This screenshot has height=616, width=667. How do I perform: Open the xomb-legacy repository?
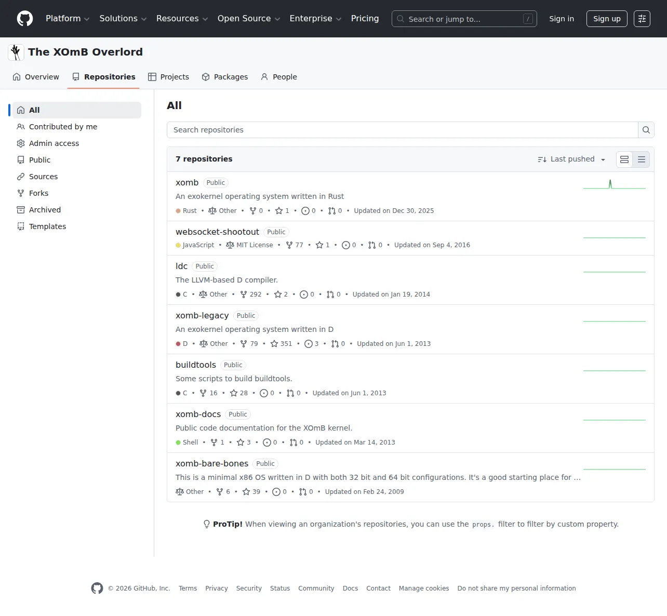click(202, 316)
